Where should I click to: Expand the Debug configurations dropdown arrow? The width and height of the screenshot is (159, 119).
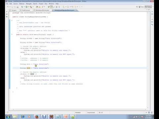click(24, 7)
